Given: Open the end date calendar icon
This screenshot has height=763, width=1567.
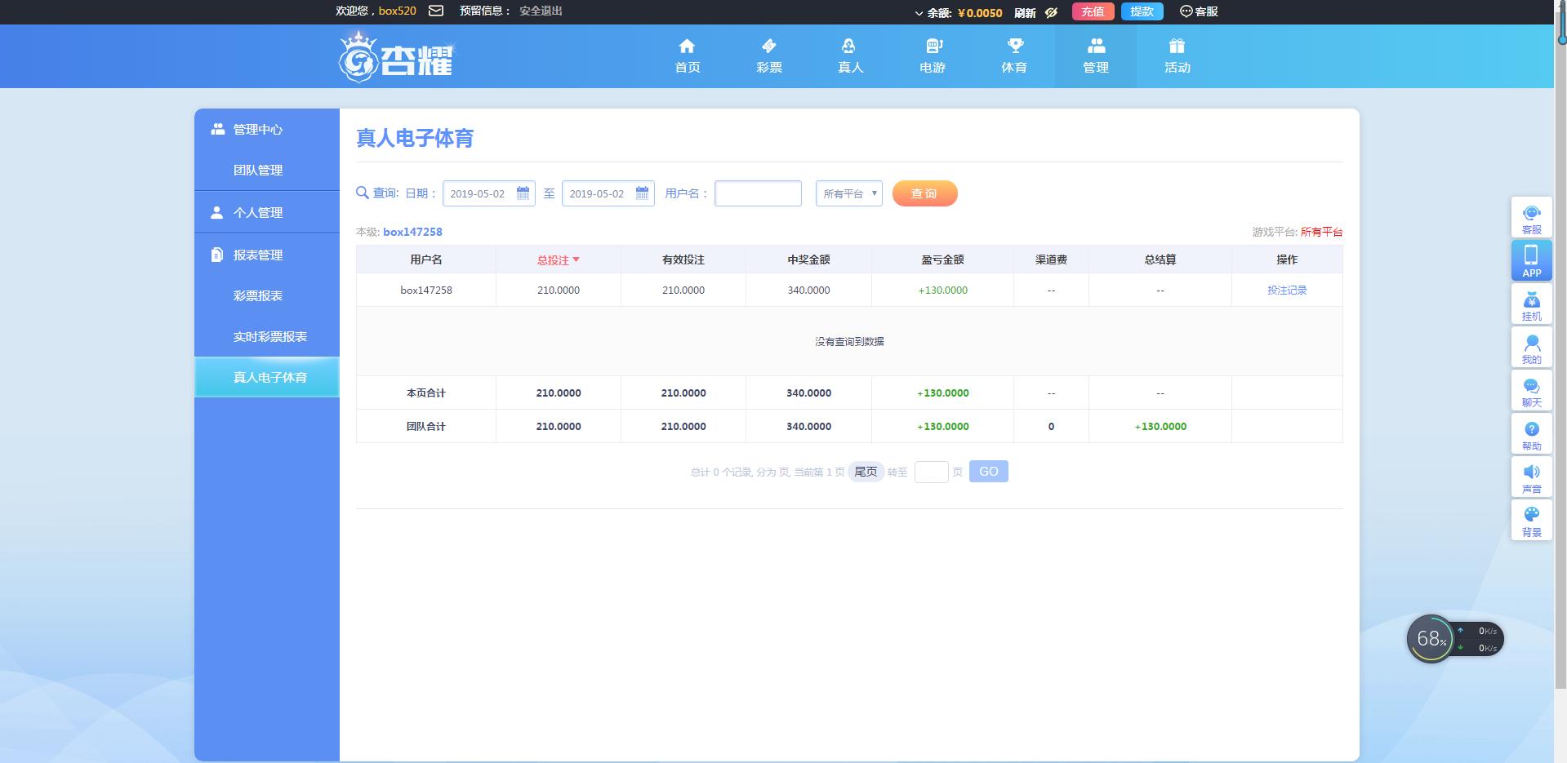Looking at the screenshot, I should pyautogui.click(x=643, y=193).
